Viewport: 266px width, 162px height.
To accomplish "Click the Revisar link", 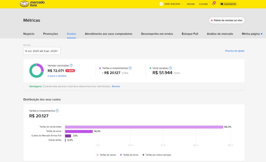I will pyautogui.click(x=116, y=86).
